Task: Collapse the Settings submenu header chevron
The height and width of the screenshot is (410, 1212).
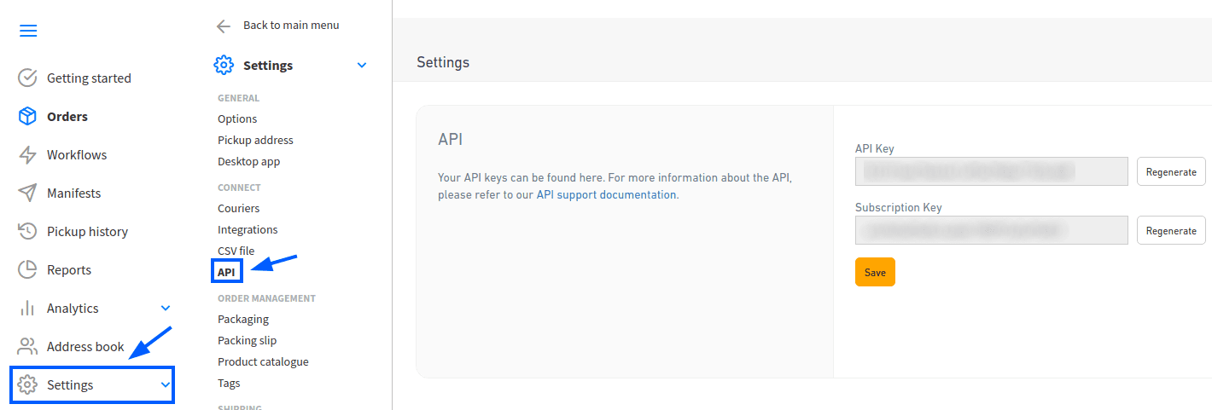Action: point(362,66)
